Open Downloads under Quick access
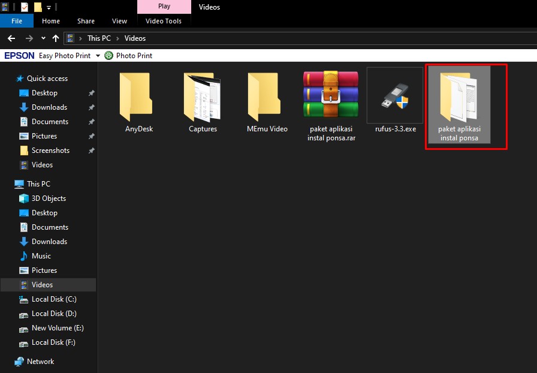The width and height of the screenshot is (537, 373). click(x=49, y=107)
